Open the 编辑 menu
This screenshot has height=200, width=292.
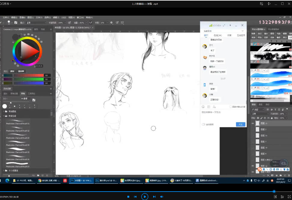[14, 17]
